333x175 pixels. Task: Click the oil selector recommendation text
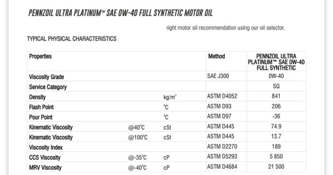(226, 28)
